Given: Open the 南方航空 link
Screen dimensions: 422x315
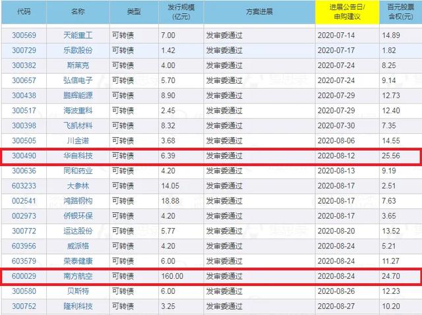Looking at the screenshot, I should [x=78, y=276].
